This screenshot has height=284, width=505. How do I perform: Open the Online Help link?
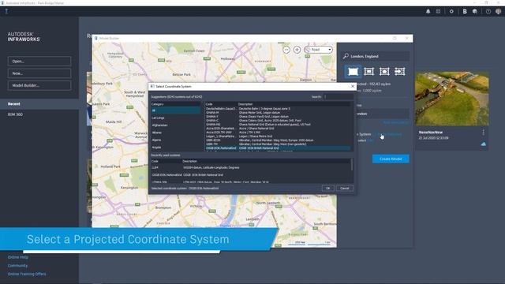coord(18,257)
